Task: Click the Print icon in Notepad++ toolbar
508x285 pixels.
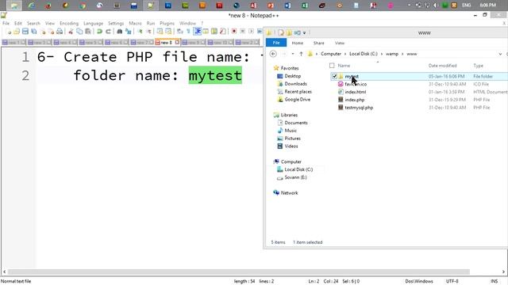Action: point(60,32)
